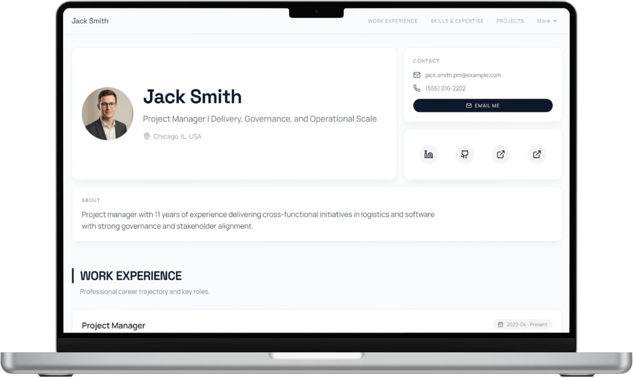The height and width of the screenshot is (378, 633).
Task: Click the About summary paragraph text
Action: (258, 220)
